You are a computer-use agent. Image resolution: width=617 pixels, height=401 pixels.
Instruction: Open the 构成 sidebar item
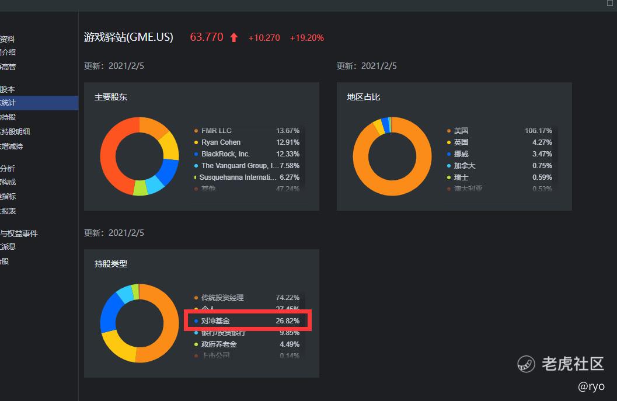point(8,182)
